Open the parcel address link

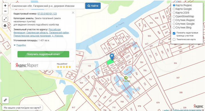[42, 32]
